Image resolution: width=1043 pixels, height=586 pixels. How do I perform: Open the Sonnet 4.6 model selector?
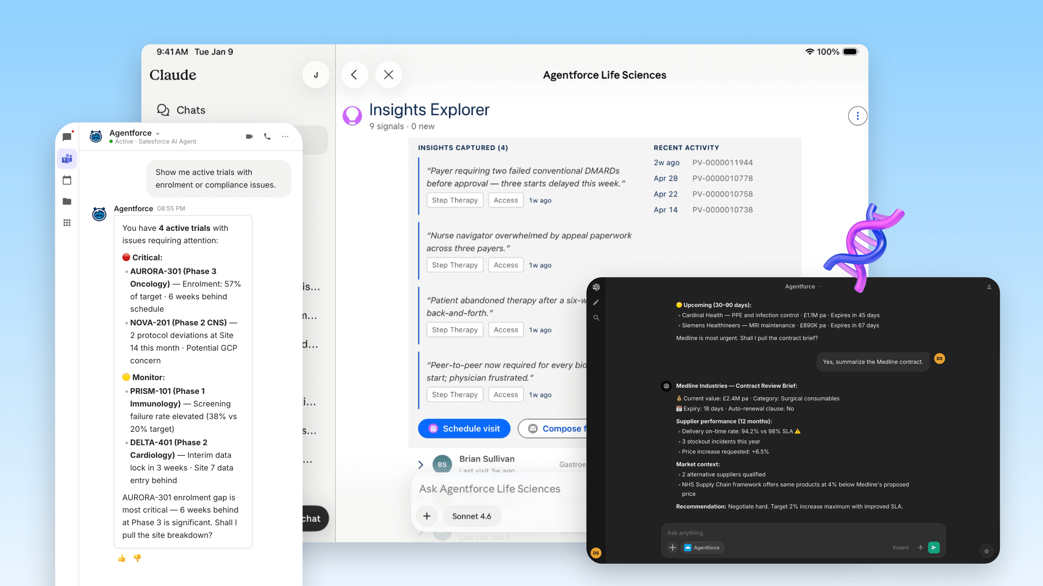[x=472, y=516]
